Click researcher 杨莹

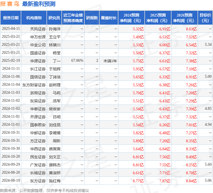(56, 53)
